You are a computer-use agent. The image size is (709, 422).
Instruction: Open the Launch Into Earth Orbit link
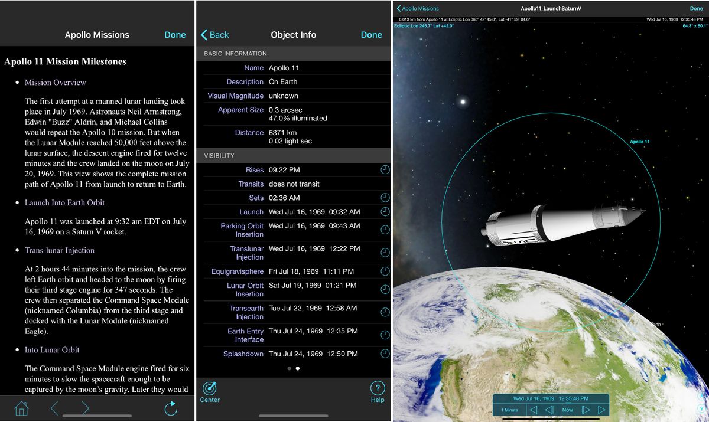click(65, 202)
